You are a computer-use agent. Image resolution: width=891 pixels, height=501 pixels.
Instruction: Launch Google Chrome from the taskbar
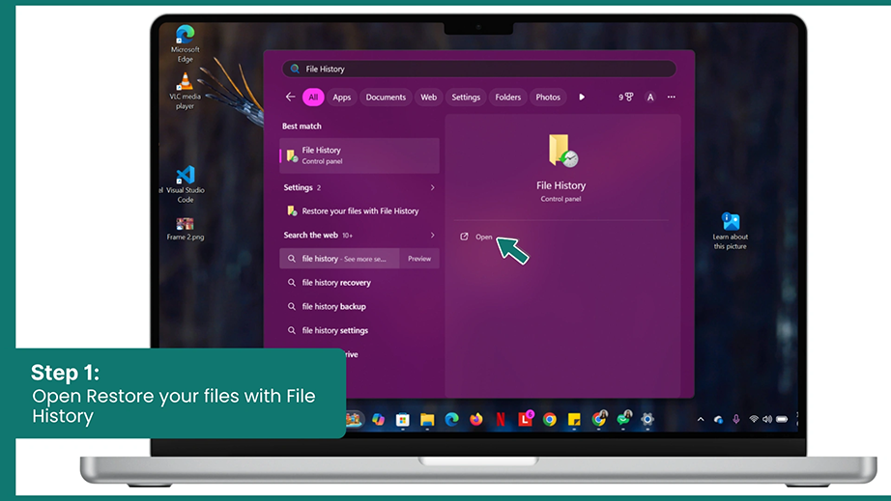click(550, 419)
